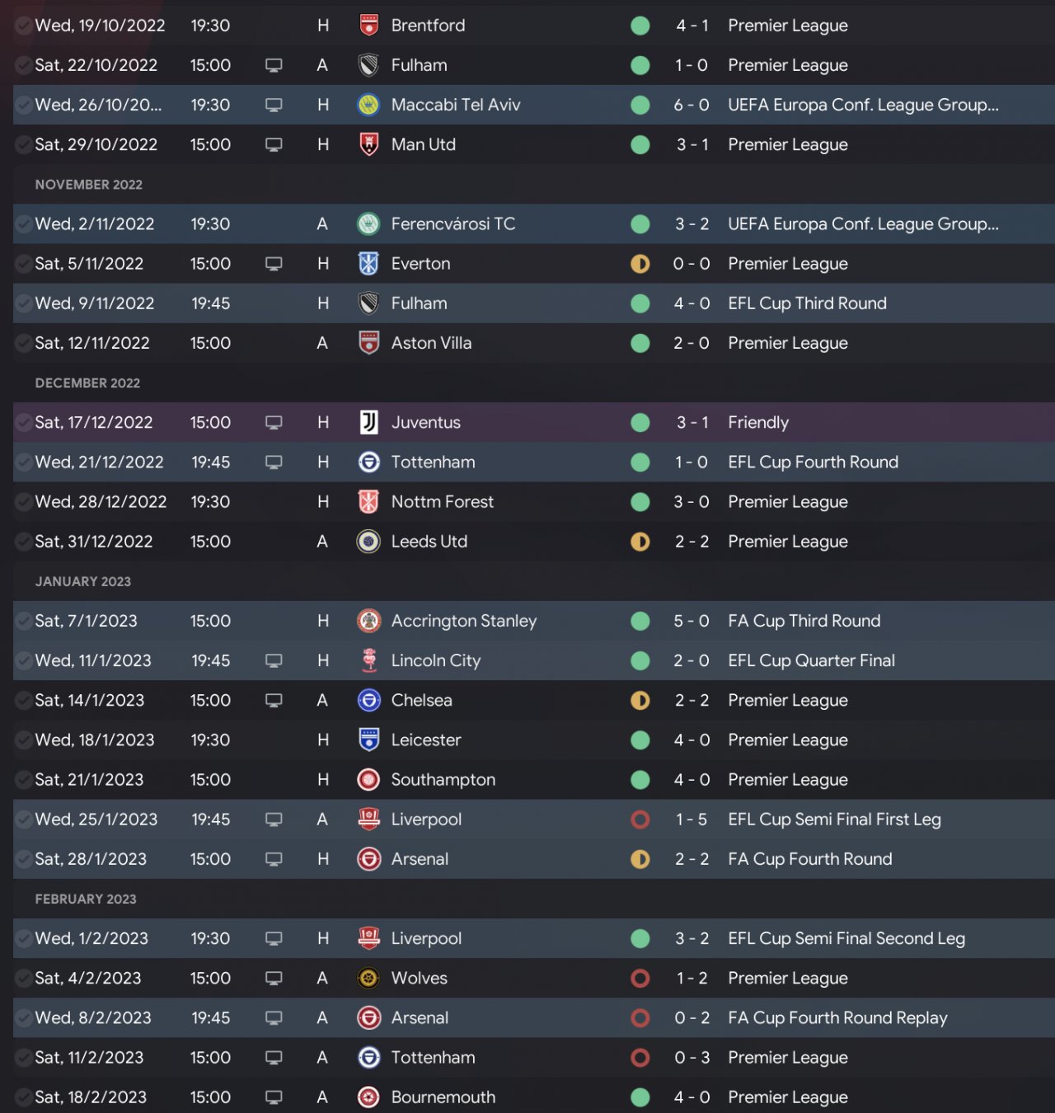Click the Maccabi Tel Aviv club badge
The image size is (1055, 1113).
click(368, 105)
